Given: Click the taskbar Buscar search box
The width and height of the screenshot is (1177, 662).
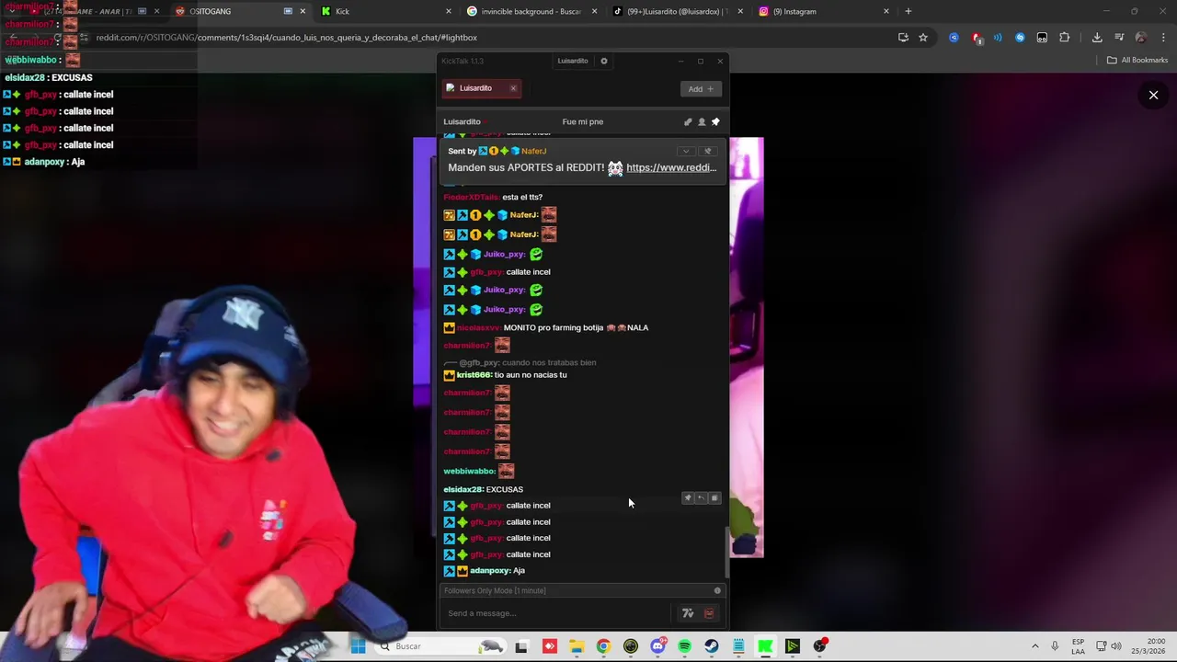Looking at the screenshot, I should pyautogui.click(x=441, y=646).
